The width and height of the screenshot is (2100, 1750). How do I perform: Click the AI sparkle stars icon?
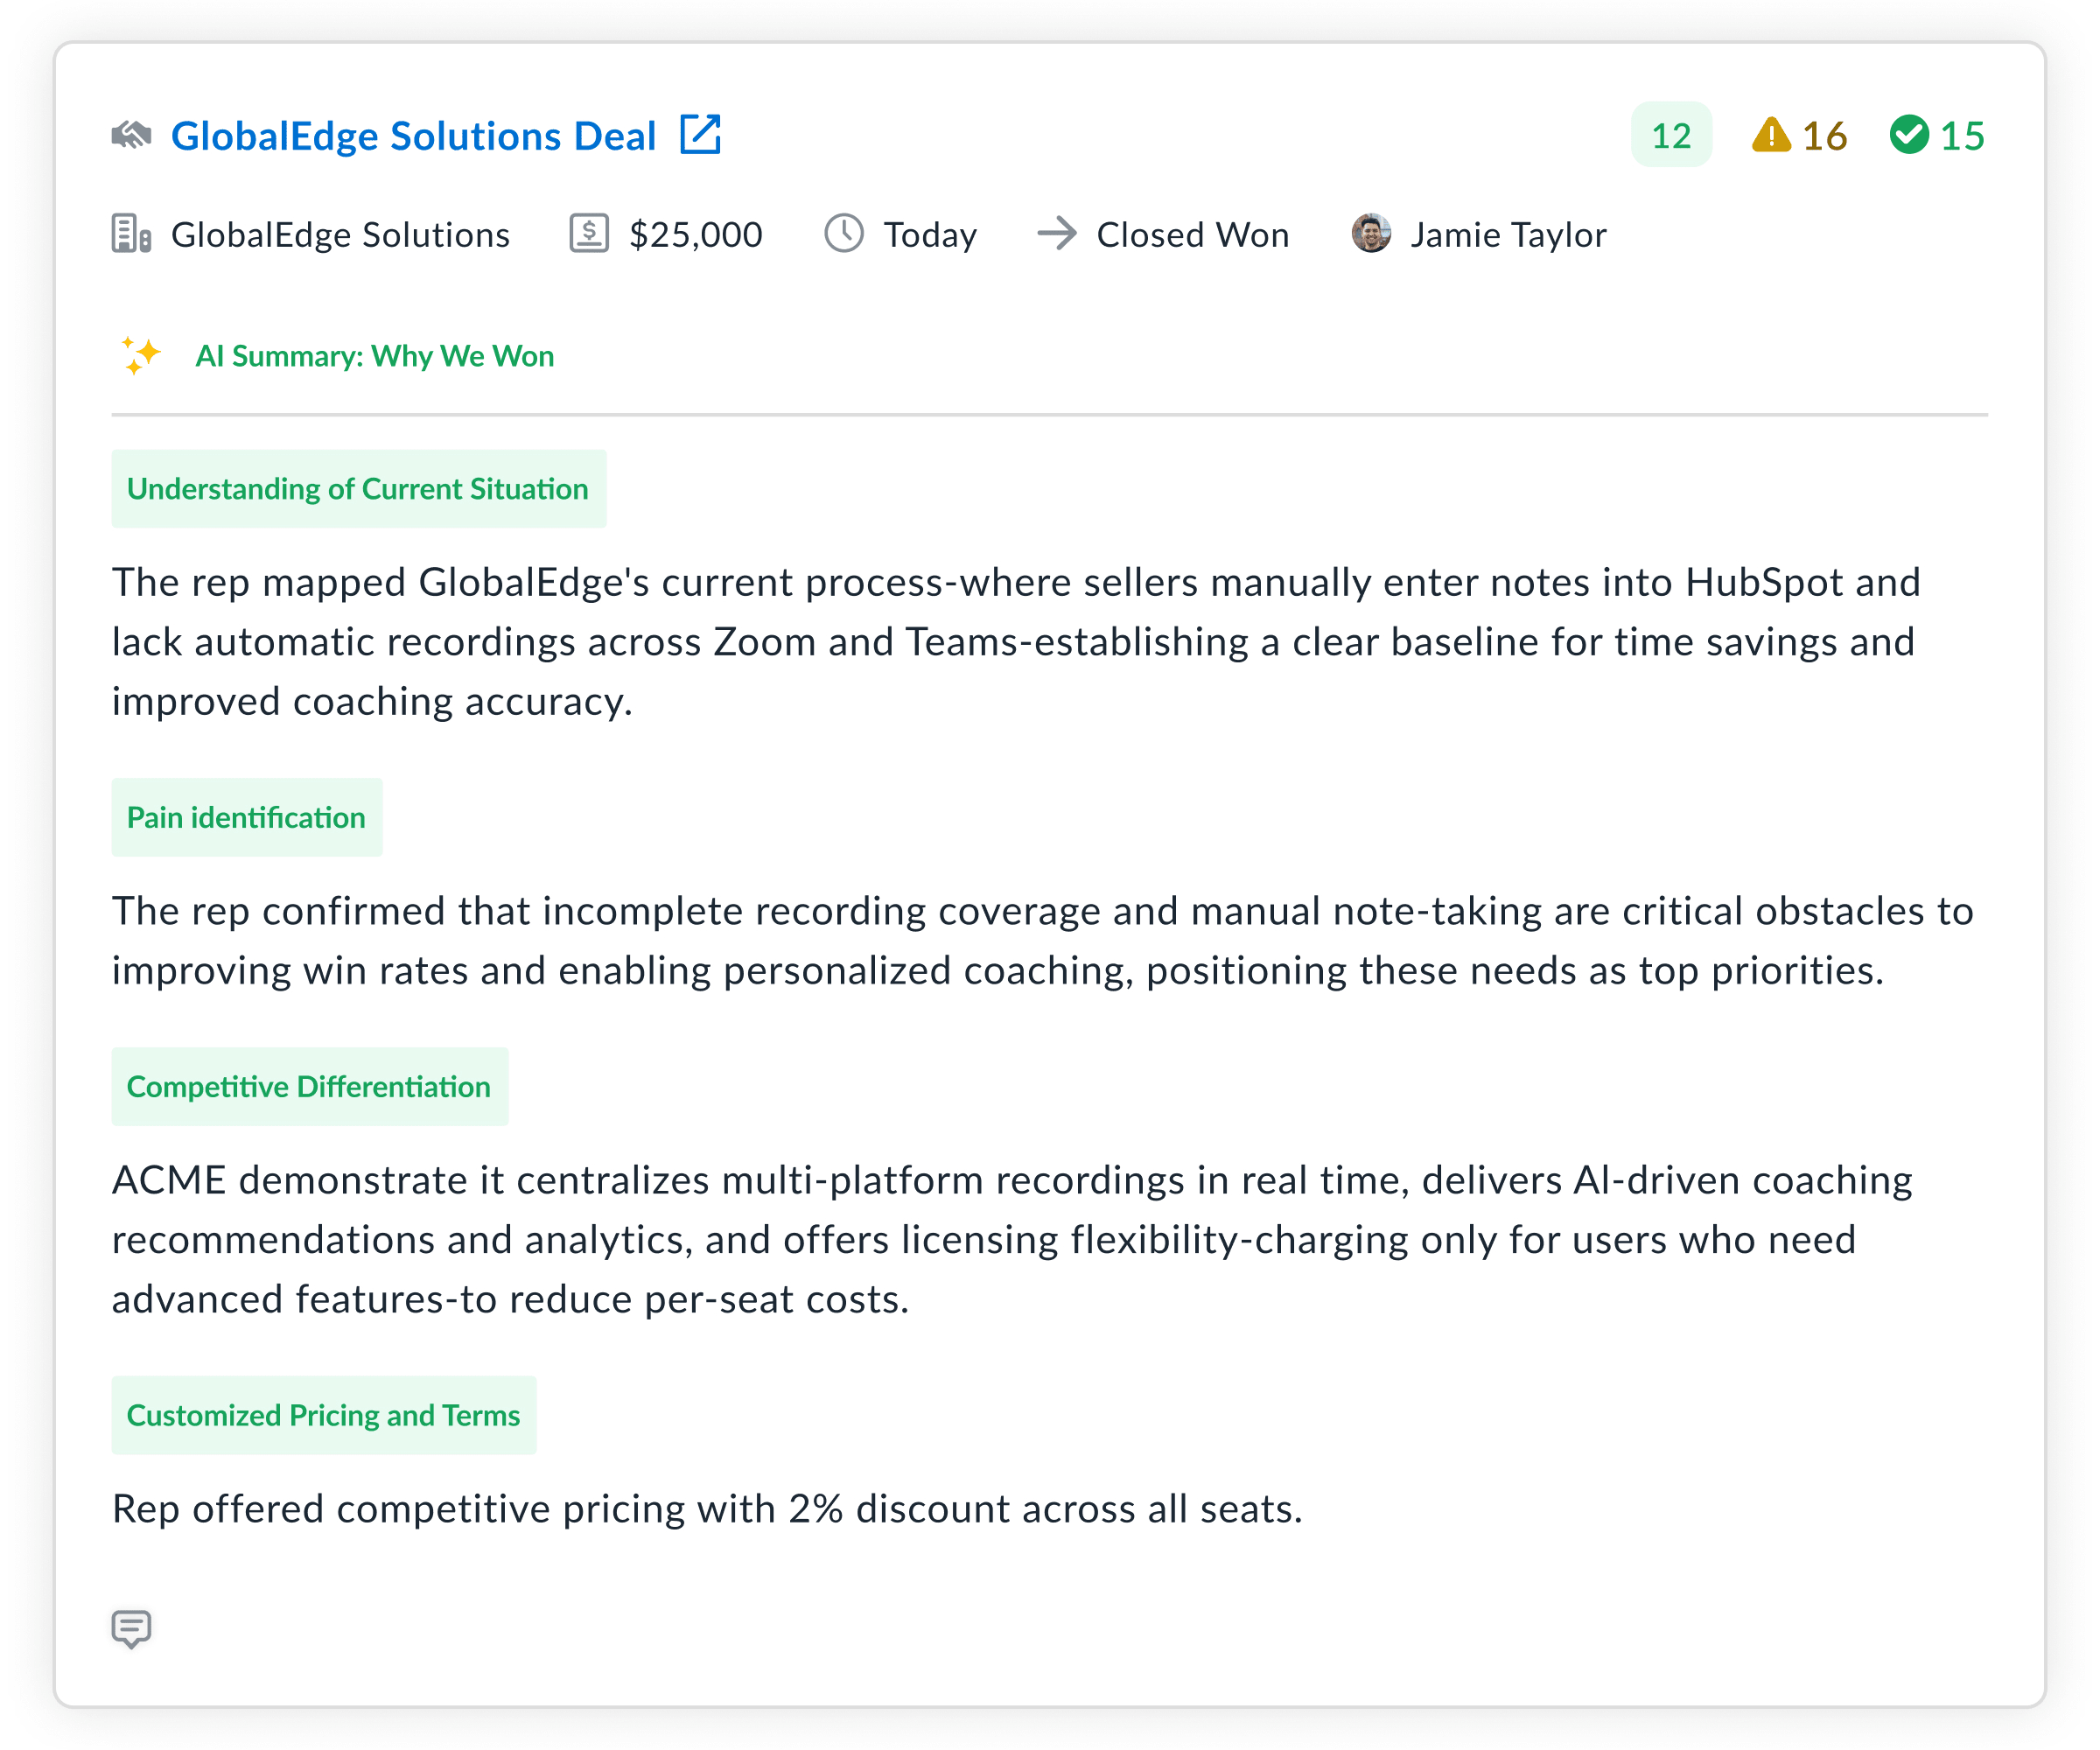coord(140,356)
